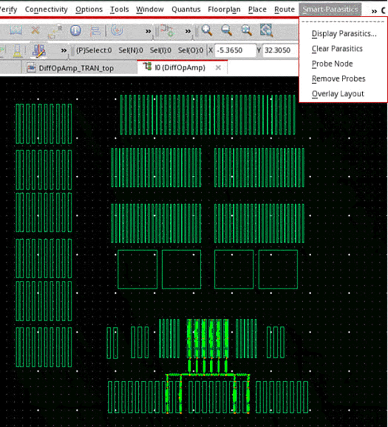This screenshot has height=427, width=388.
Task: Close the I0 (DiffOpAmp) tab
Action: (x=218, y=68)
